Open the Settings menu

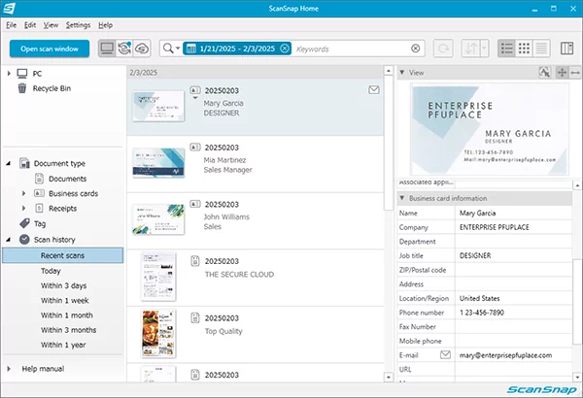(x=79, y=23)
